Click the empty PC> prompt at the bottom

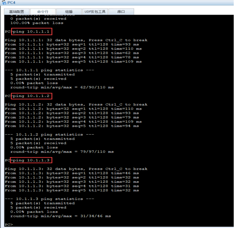[x=9, y=224]
